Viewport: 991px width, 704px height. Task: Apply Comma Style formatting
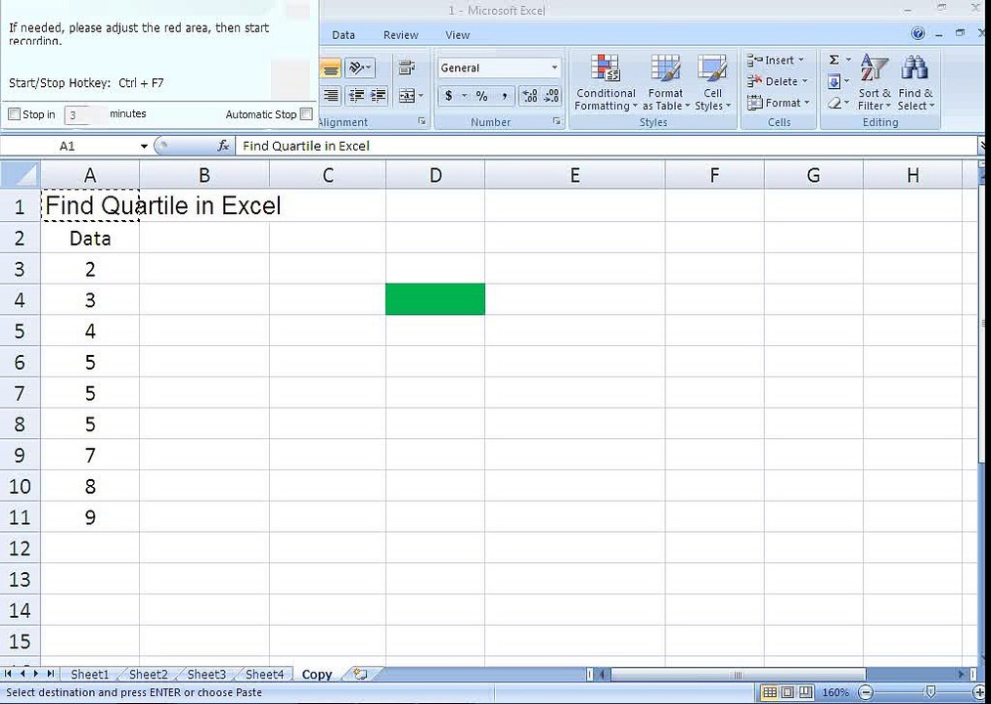[505, 96]
